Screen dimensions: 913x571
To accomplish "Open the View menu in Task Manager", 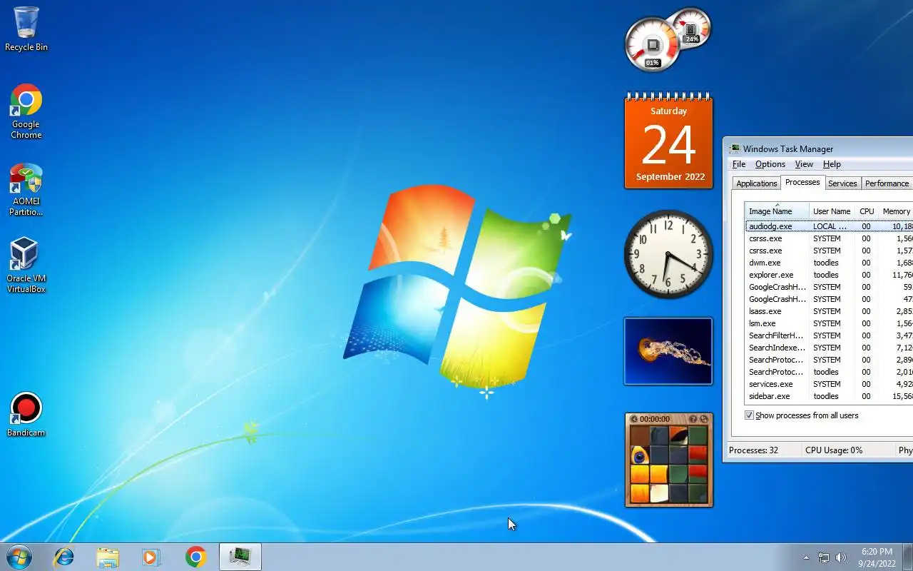I will tap(804, 164).
